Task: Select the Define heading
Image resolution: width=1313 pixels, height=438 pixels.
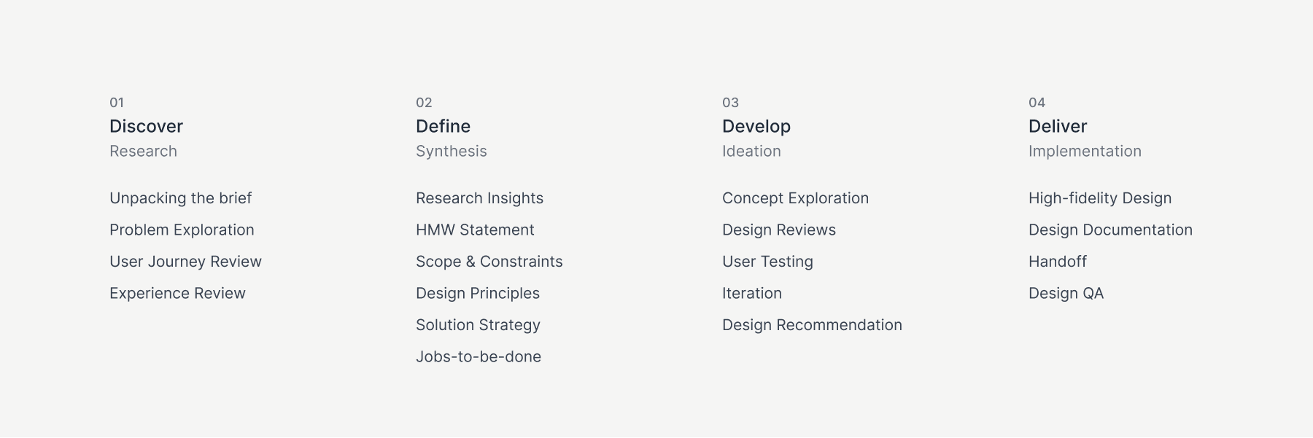Action: [x=443, y=126]
